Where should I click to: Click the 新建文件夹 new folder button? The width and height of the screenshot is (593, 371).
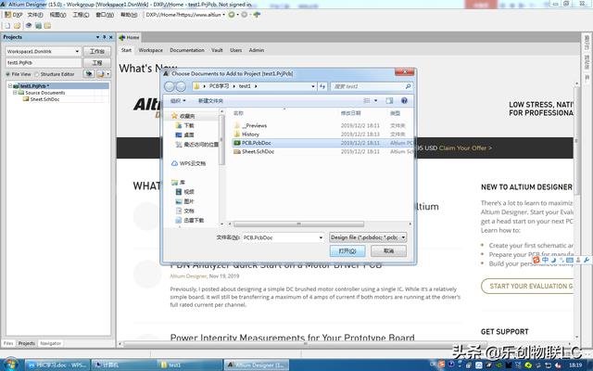tap(210, 101)
